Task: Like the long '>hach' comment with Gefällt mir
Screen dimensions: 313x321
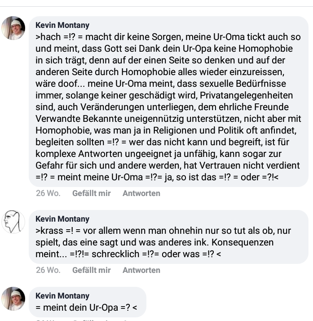Action: click(x=91, y=193)
